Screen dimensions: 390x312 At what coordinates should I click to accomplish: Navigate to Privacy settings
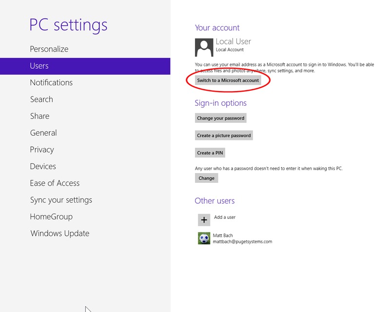click(x=42, y=150)
